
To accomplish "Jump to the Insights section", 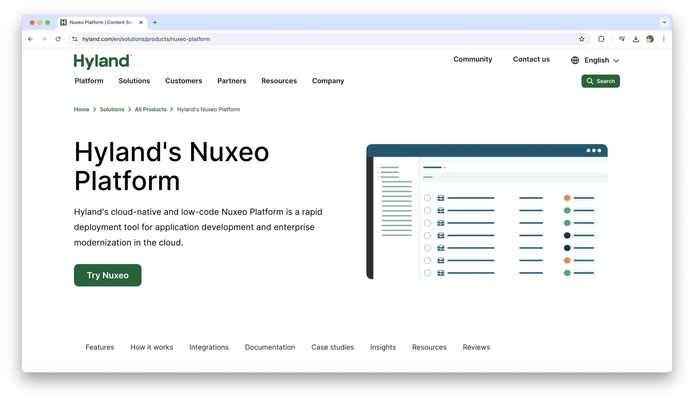I will pyautogui.click(x=383, y=347).
